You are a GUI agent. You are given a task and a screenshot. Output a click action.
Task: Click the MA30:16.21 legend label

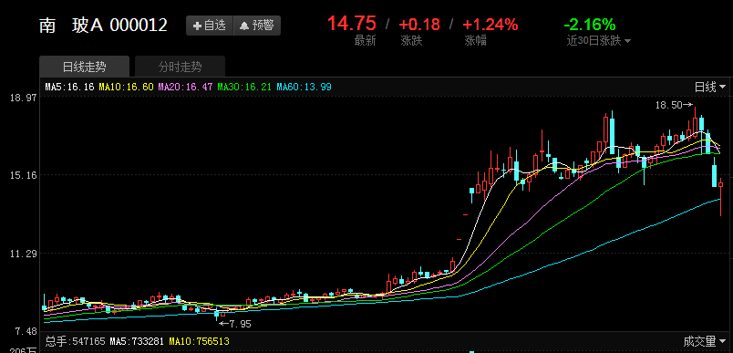[244, 87]
